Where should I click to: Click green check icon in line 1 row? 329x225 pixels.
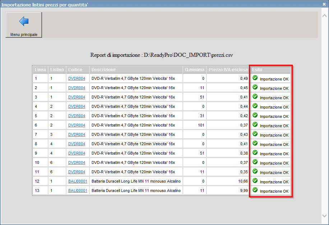point(255,78)
